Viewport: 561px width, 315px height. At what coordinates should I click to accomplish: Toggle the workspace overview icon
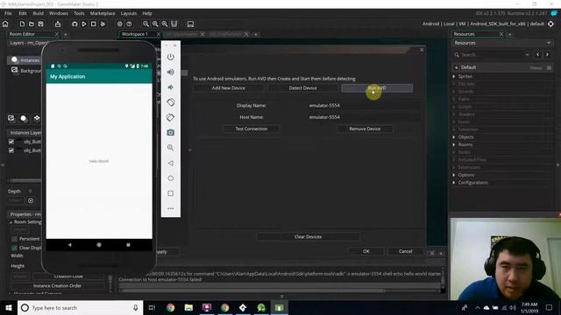174,24
